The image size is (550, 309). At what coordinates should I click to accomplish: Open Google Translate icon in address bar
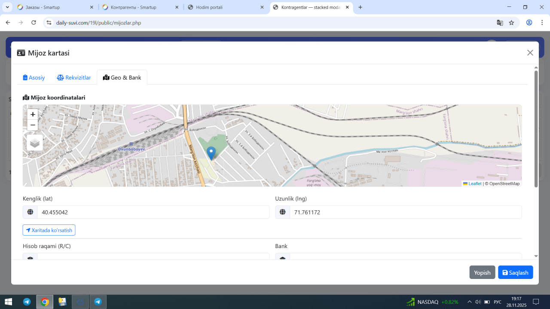(x=500, y=23)
